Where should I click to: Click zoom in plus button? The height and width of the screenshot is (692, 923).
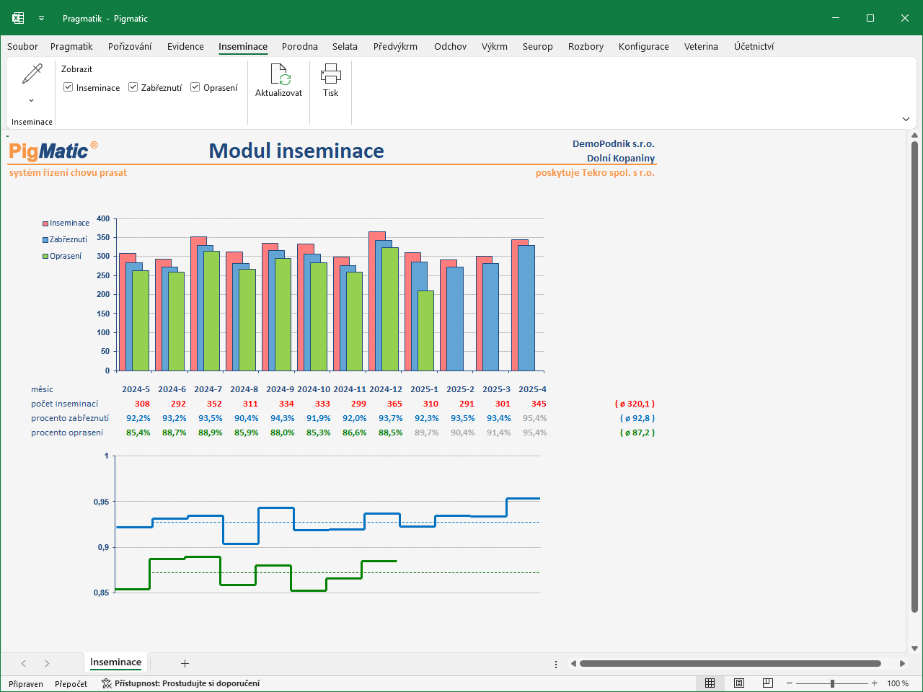pyautogui.click(x=875, y=683)
